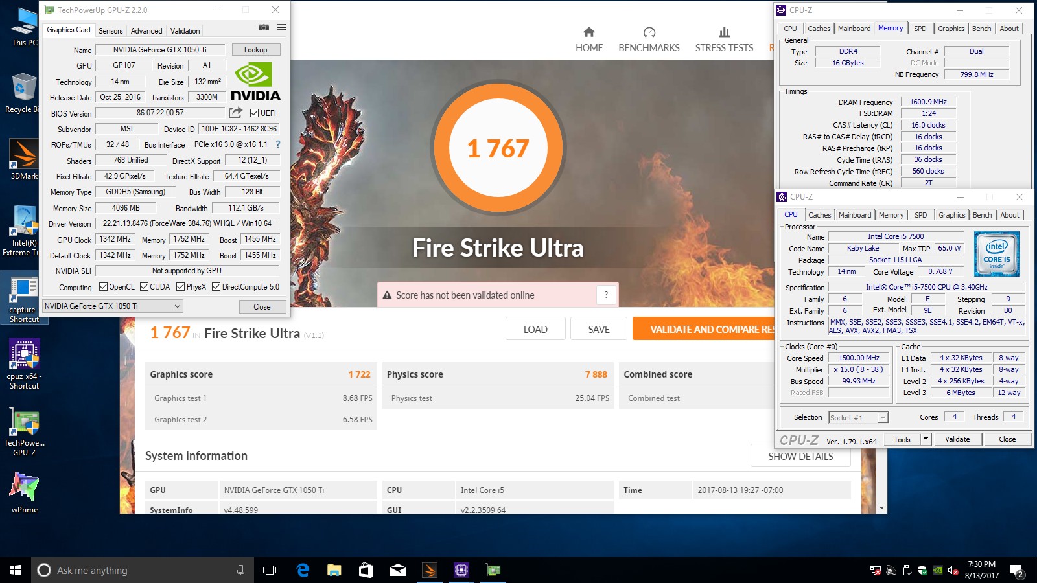
Task: Click the GPU name field NVIDIA GeForce GTX 1050 Ti
Action: pos(160,50)
